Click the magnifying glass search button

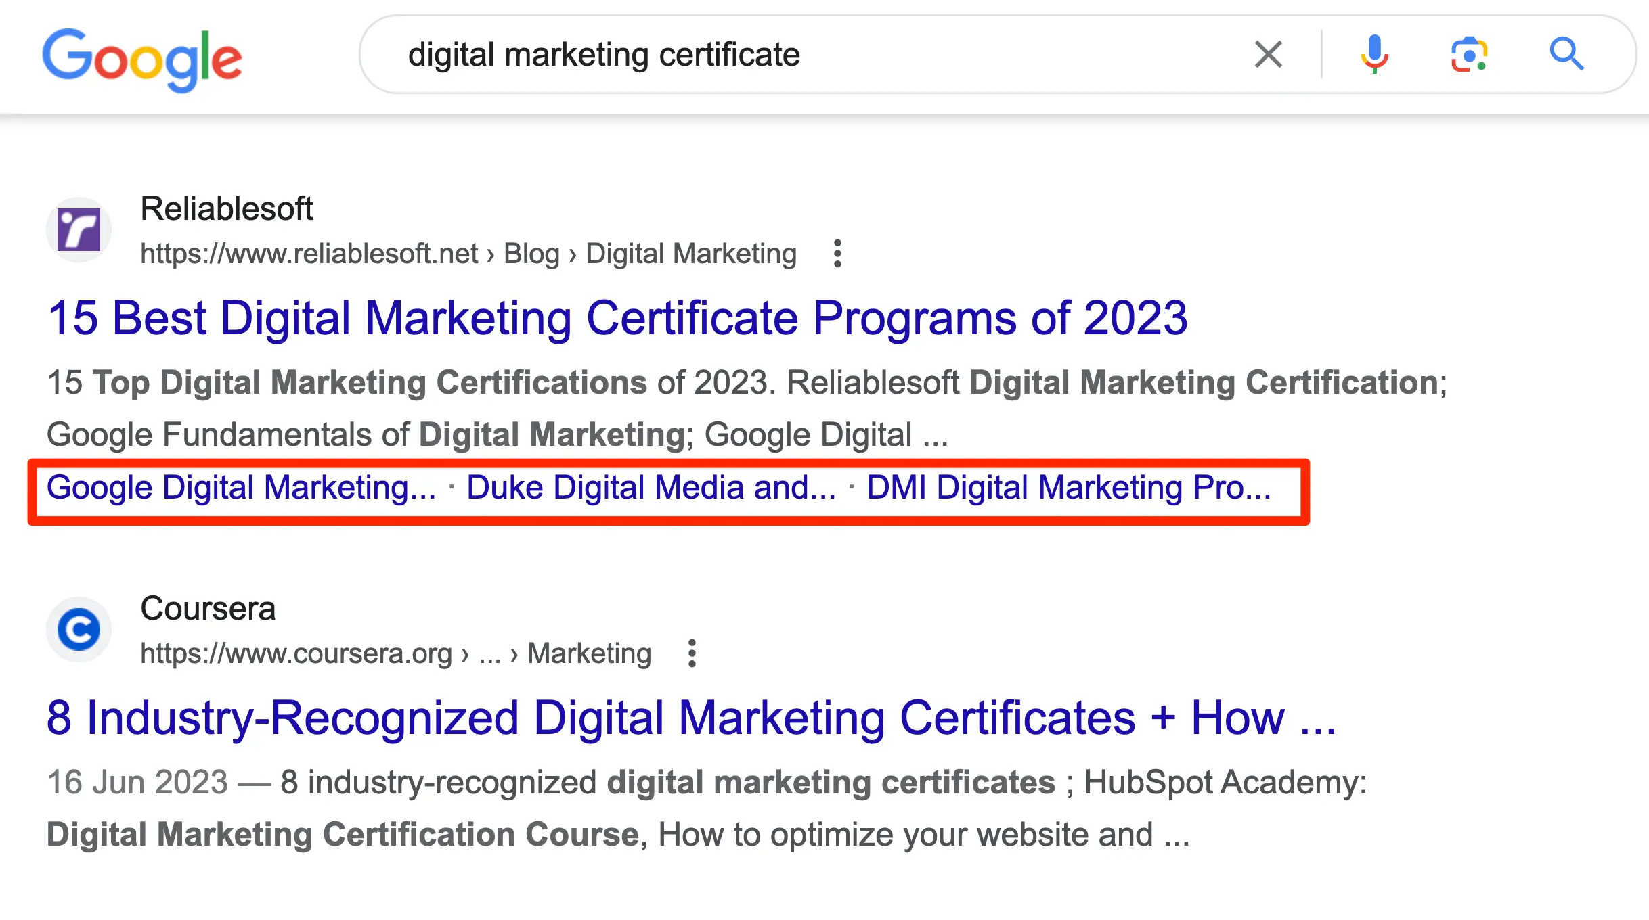[1566, 55]
